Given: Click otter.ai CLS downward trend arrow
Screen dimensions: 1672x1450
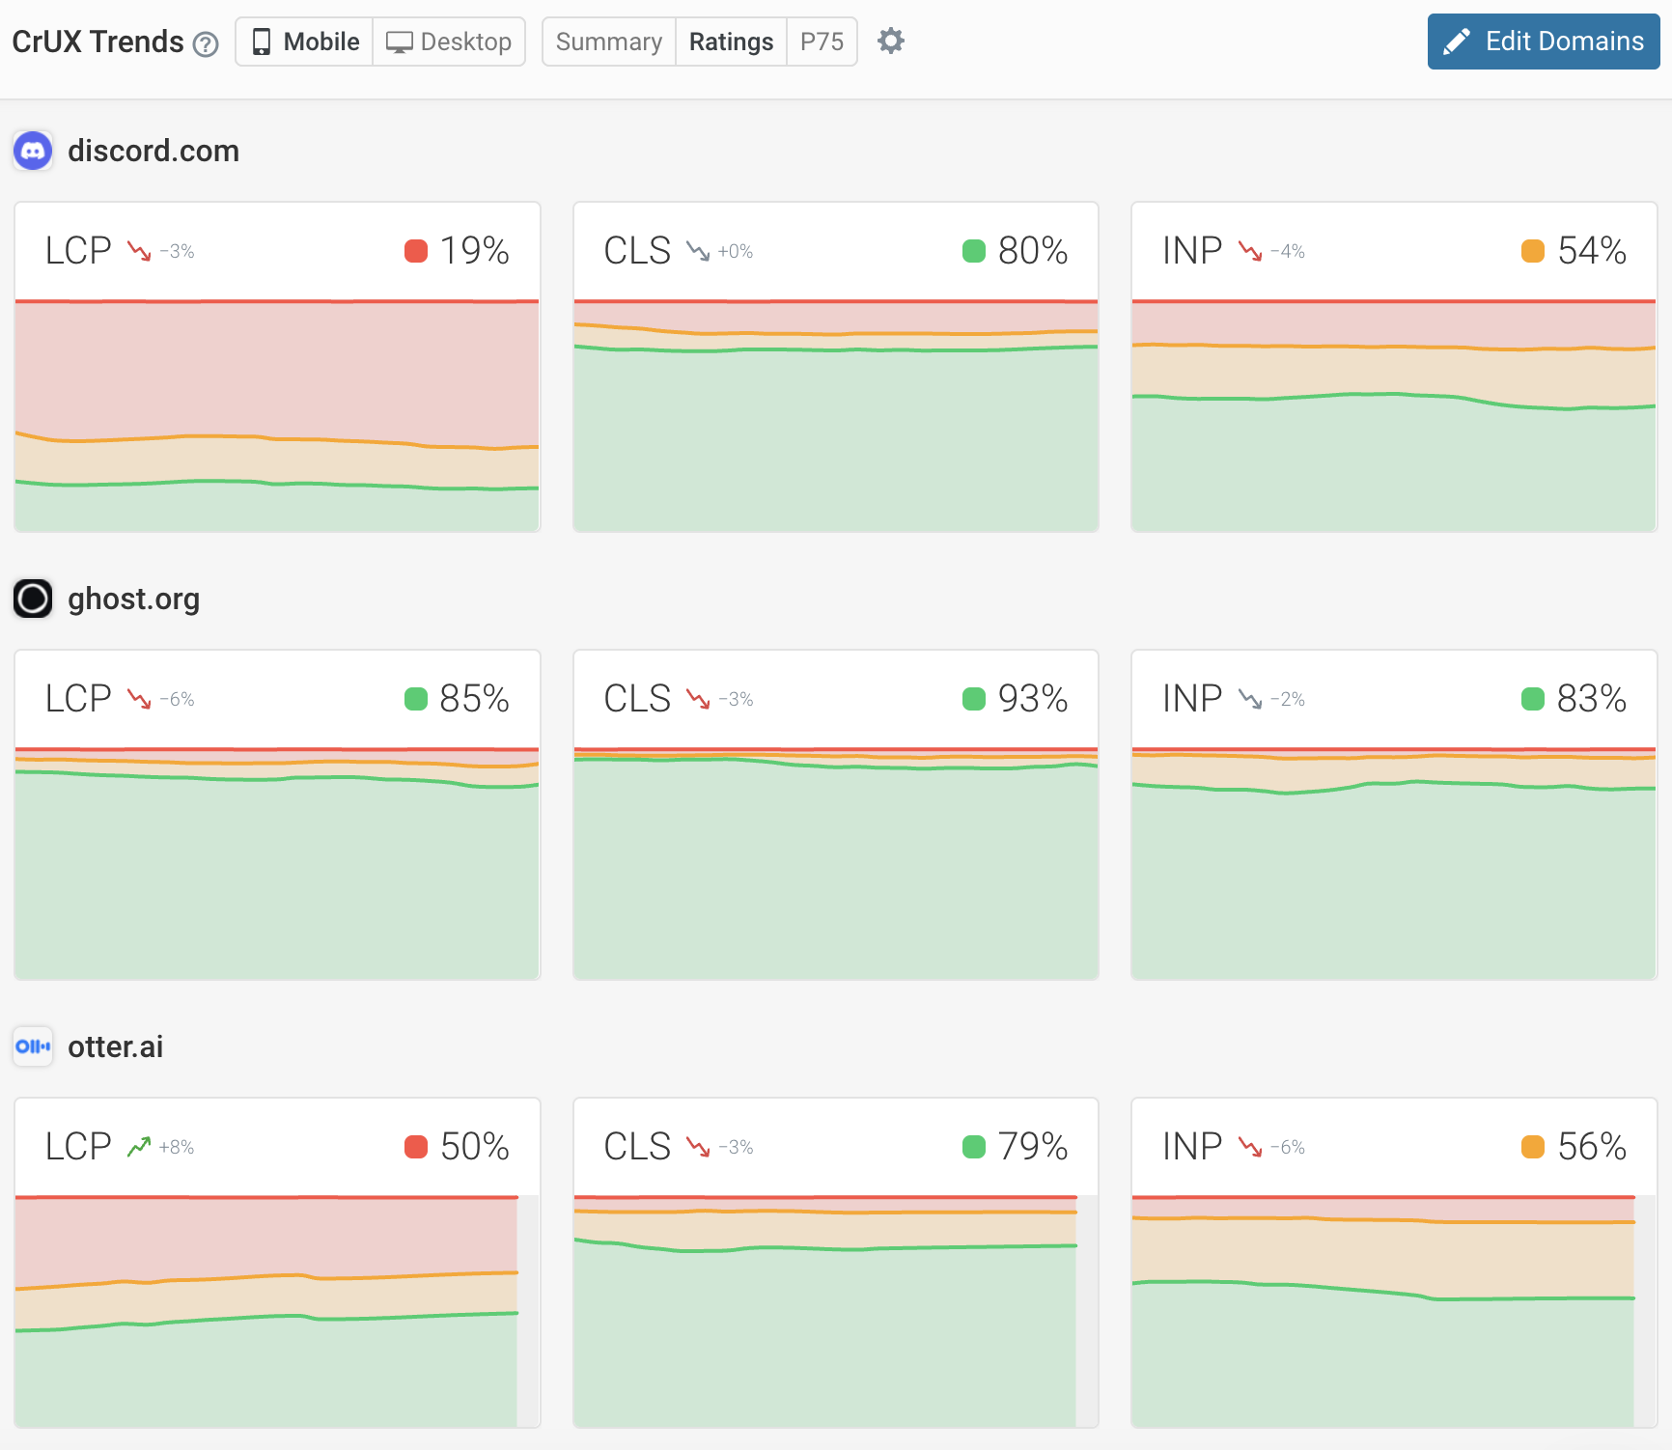Looking at the screenshot, I should point(698,1147).
